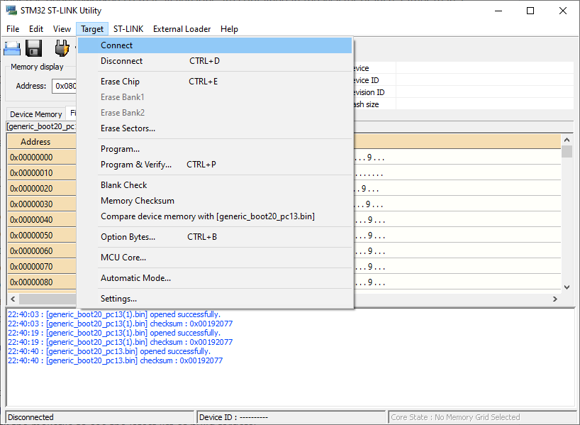Click the vertical scrollbar thumb of memory grid
The height and width of the screenshot is (425, 580).
point(567,151)
